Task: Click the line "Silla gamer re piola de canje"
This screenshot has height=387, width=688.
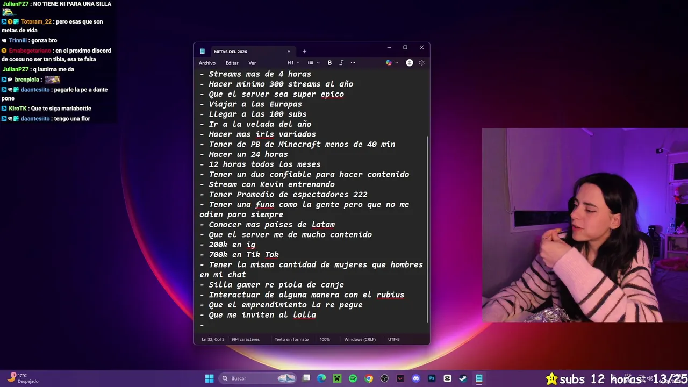Action: 271,285
